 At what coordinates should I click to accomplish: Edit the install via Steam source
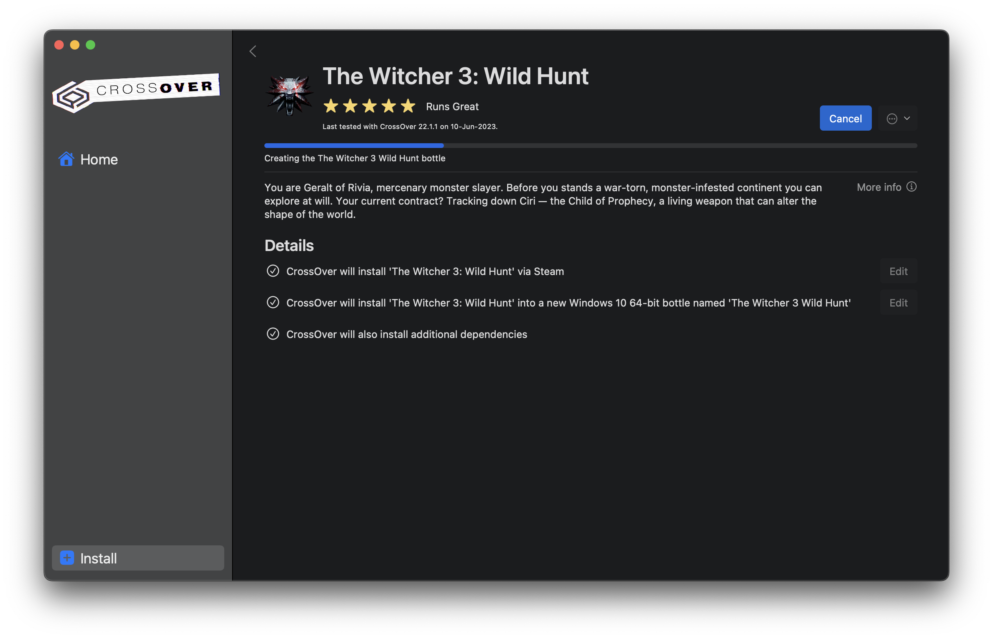[899, 271]
